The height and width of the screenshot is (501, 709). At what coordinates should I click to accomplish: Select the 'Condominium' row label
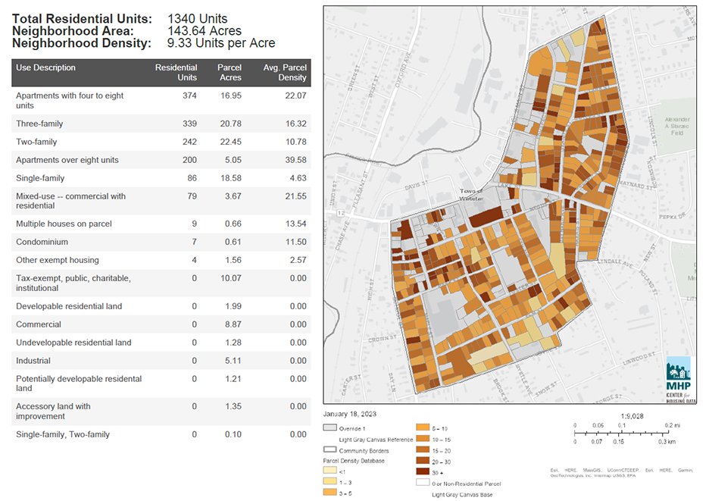tap(42, 242)
